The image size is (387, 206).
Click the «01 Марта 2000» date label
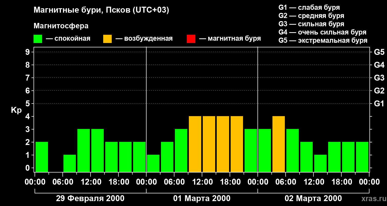[x=202, y=199]
